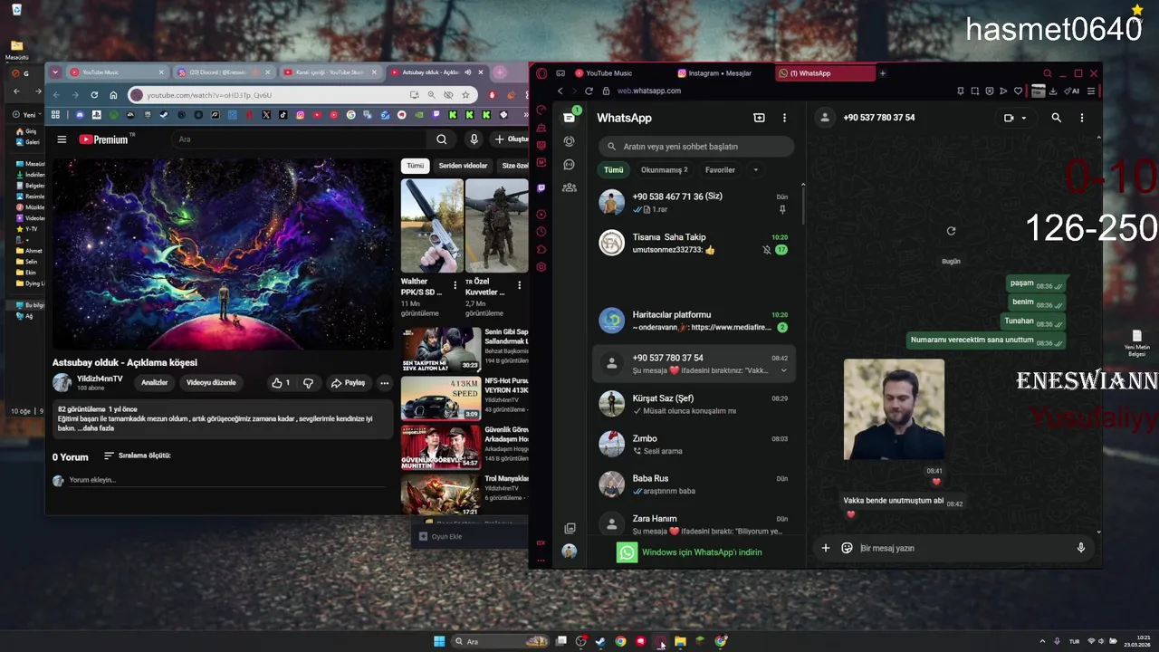
Task: Start a video call in WhatsApp chat
Action: [1009, 118]
